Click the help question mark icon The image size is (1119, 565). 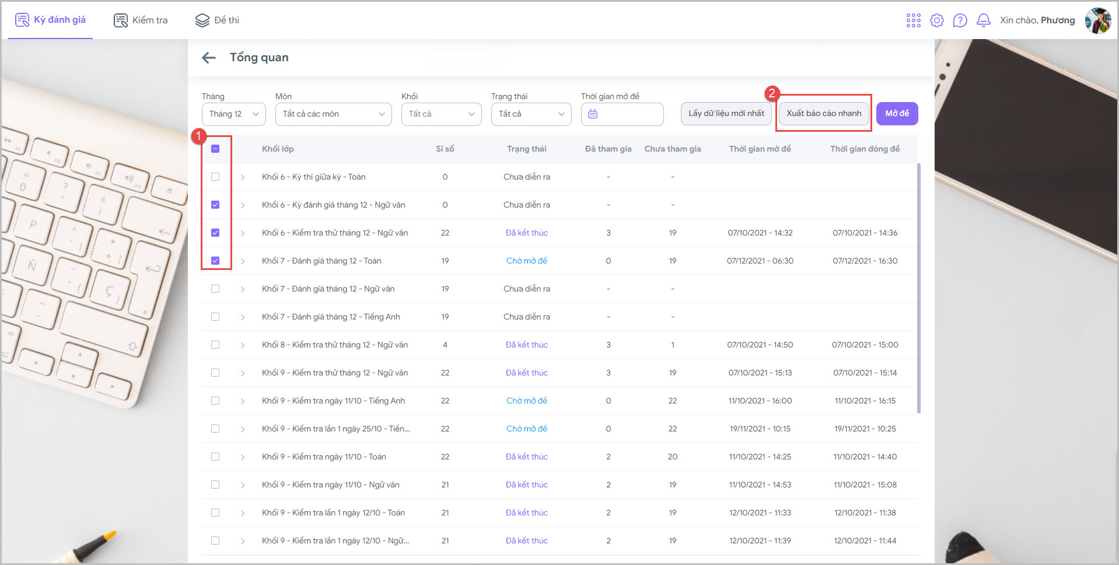click(960, 20)
